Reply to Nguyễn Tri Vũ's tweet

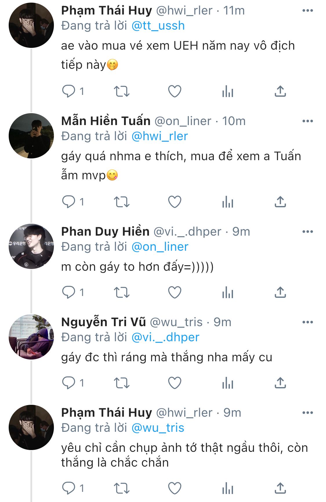tap(69, 383)
